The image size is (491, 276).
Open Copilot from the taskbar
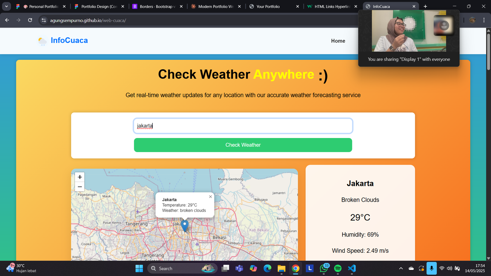click(x=253, y=268)
